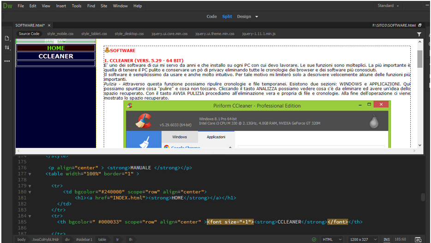Open the Edit menu
Screen dimensions: 431x243
[x=33, y=6]
